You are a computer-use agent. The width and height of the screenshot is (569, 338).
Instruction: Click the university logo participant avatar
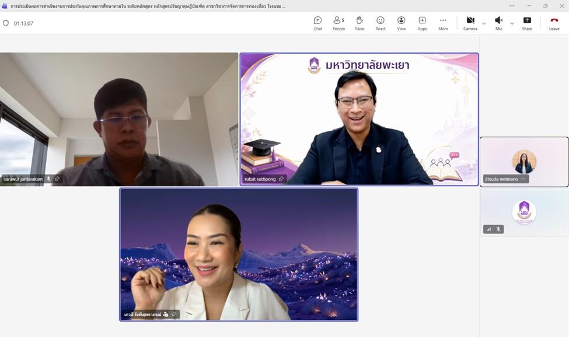pyautogui.click(x=524, y=212)
